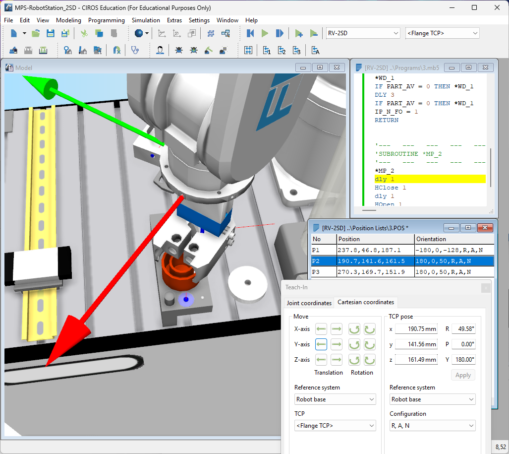Click the 'HClose 1' program line
Image resolution: width=509 pixels, height=454 pixels.
click(x=390, y=188)
